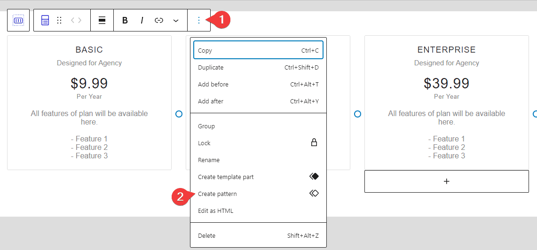Image resolution: width=537 pixels, height=250 pixels.
Task: Choose Add before option
Action: point(258,84)
